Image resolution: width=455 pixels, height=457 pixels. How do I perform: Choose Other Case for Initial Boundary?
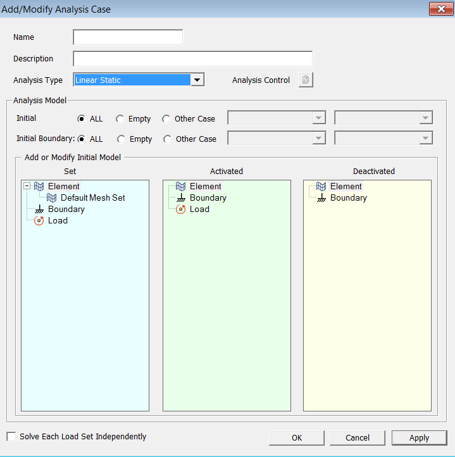(168, 139)
